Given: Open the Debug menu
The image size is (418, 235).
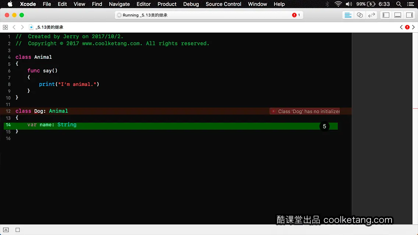Looking at the screenshot, I should 191,4.
